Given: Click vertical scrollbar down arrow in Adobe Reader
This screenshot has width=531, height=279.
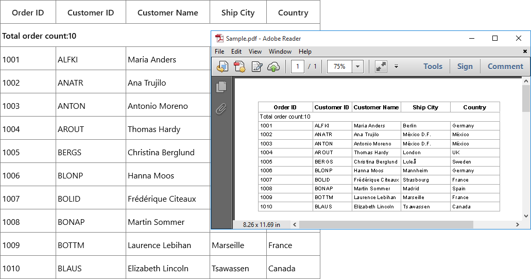Looking at the screenshot, I should (526, 216).
